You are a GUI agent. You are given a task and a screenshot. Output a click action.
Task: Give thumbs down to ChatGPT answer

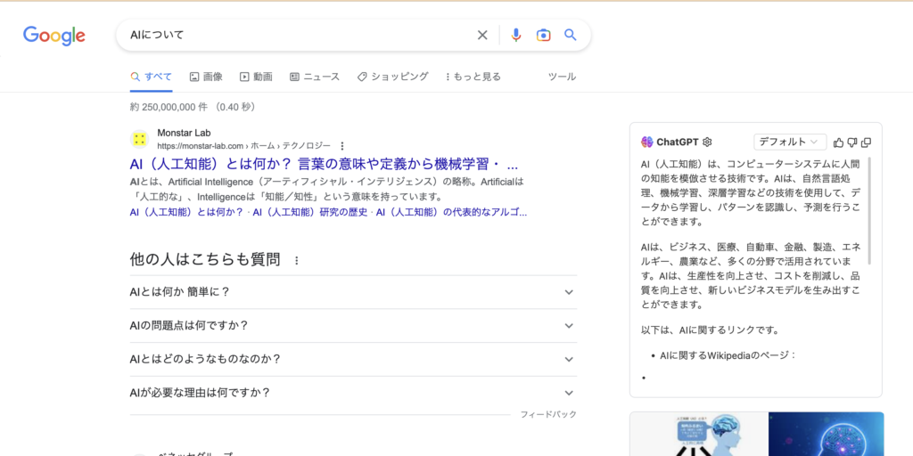tap(851, 142)
